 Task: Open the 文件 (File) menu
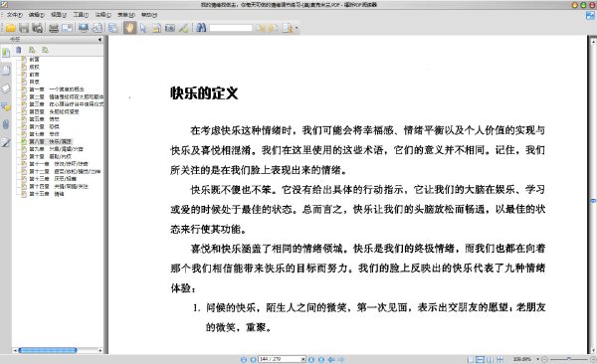click(15, 15)
